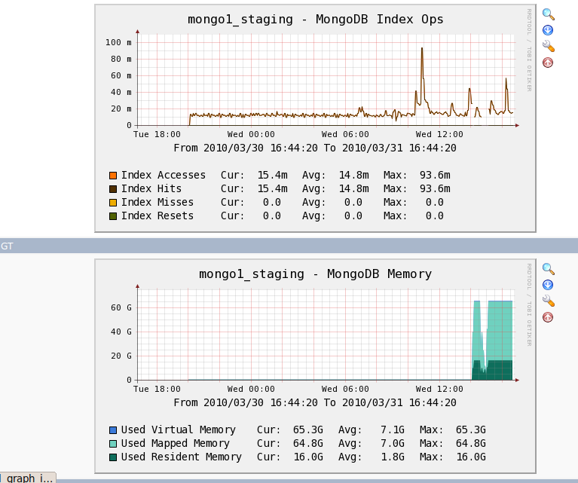The image size is (578, 483).
Task: Click red up-arrow icon beside Index Ops graph
Action: pyautogui.click(x=548, y=63)
